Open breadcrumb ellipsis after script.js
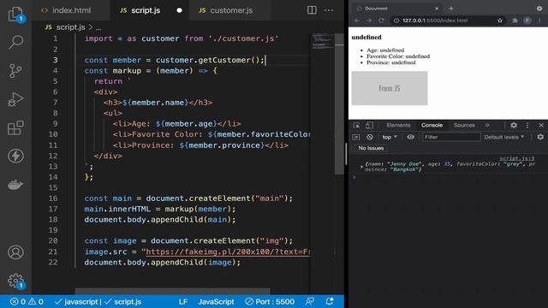This screenshot has width=548, height=308. click(x=98, y=27)
